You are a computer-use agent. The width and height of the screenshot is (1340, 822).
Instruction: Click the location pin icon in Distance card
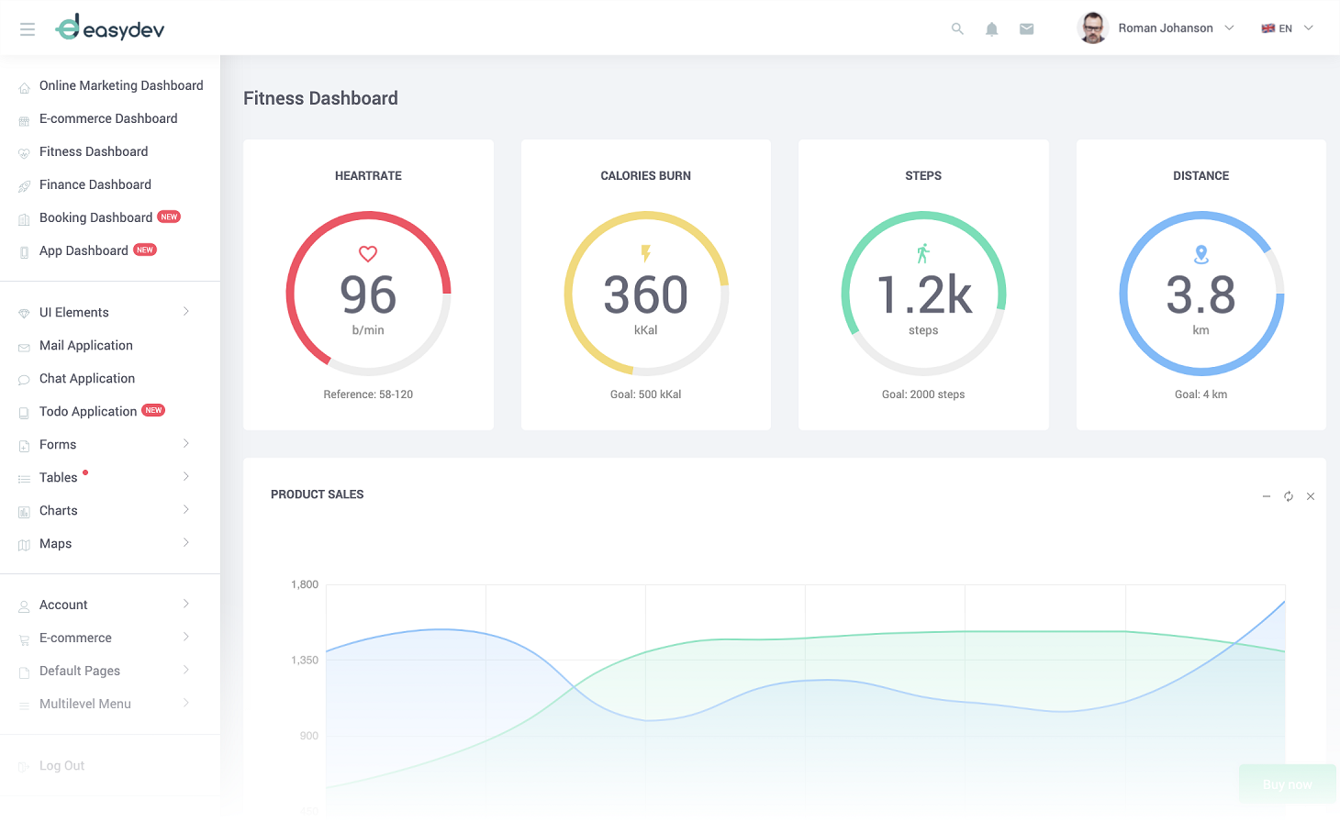(x=1200, y=254)
